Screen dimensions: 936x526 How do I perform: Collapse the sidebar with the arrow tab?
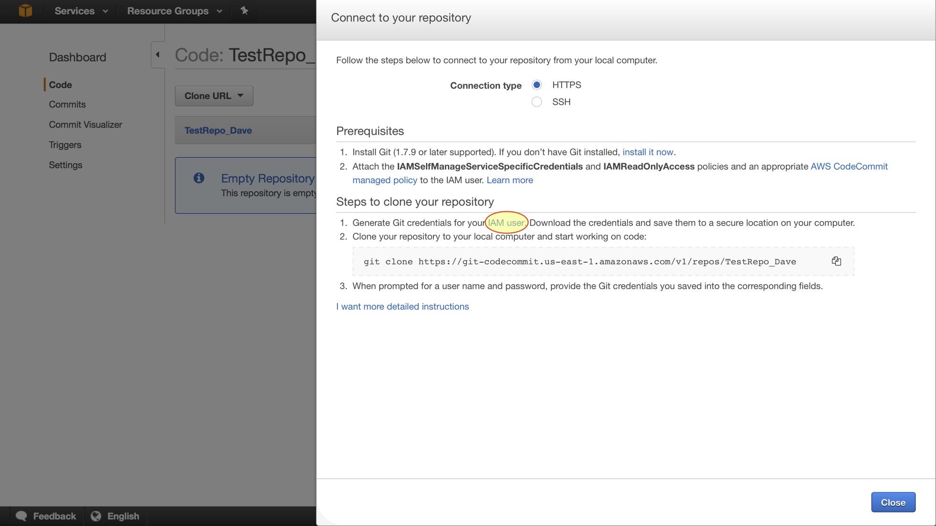click(158, 55)
